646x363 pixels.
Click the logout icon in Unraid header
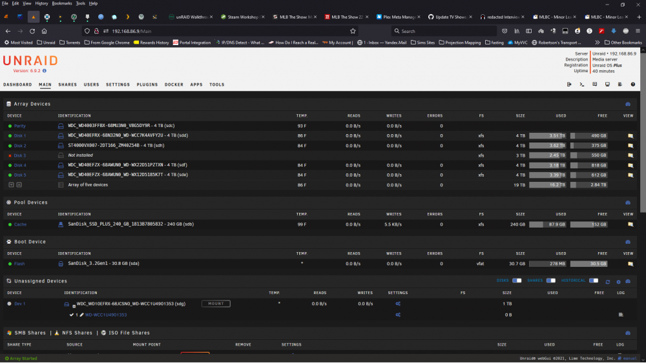(x=569, y=84)
